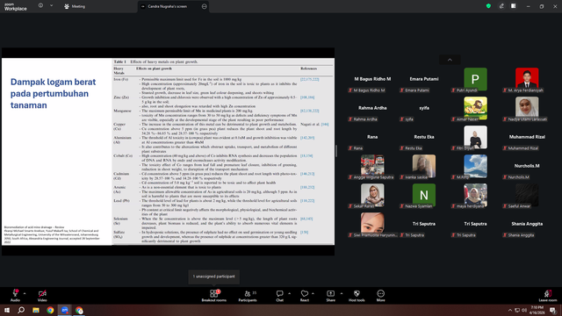Expand Chat options arrow

click(x=289, y=293)
